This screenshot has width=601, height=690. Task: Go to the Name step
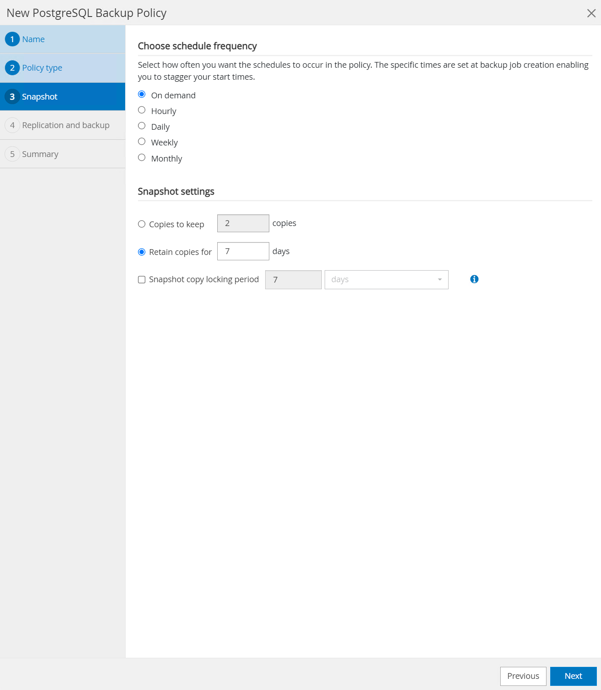click(33, 39)
